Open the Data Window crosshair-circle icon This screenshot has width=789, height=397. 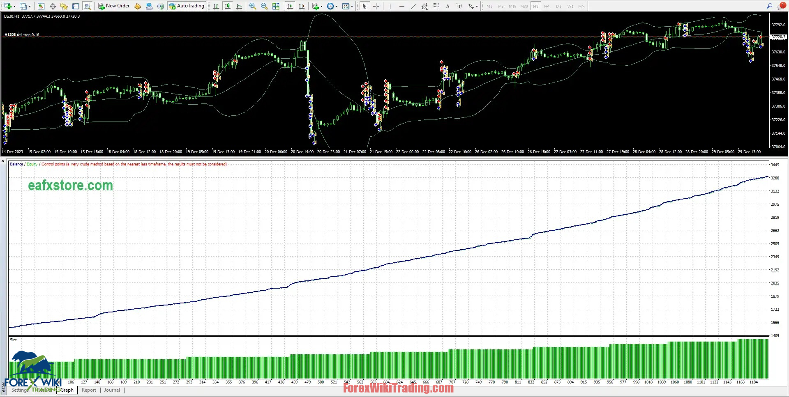click(53, 6)
